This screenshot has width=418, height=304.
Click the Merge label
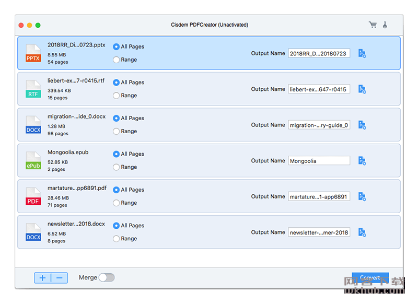pyautogui.click(x=88, y=278)
